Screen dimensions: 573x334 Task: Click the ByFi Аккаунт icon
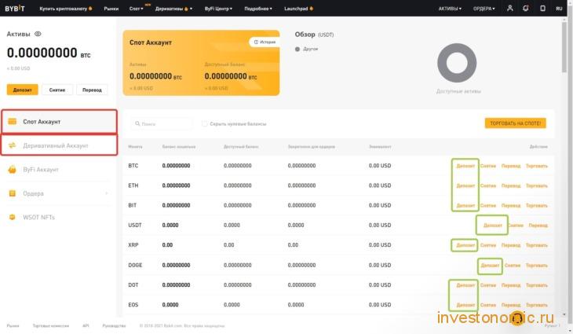(12, 170)
